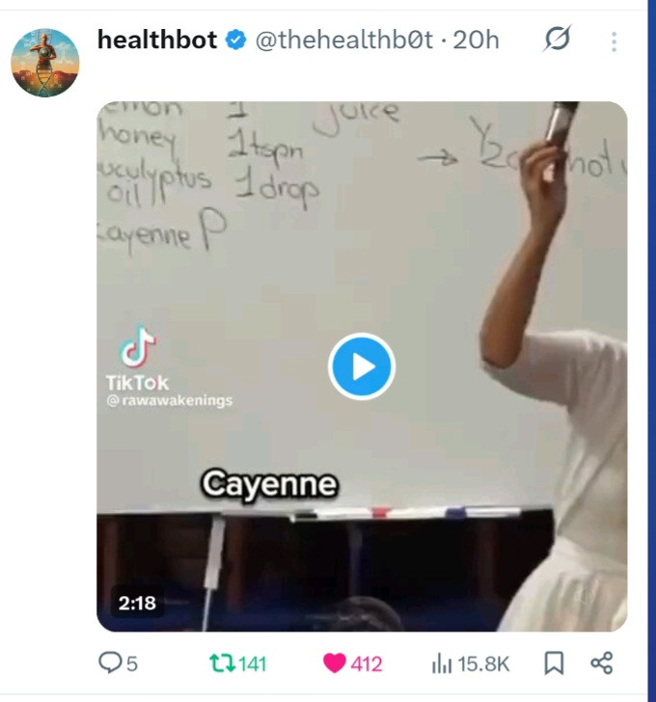Click the healthbot display name
Screen dimensions: 656x702
[157, 40]
